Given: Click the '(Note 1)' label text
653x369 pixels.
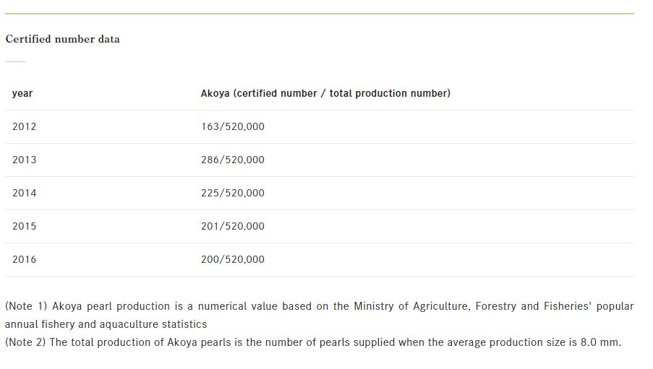Looking at the screenshot, I should [26, 306].
